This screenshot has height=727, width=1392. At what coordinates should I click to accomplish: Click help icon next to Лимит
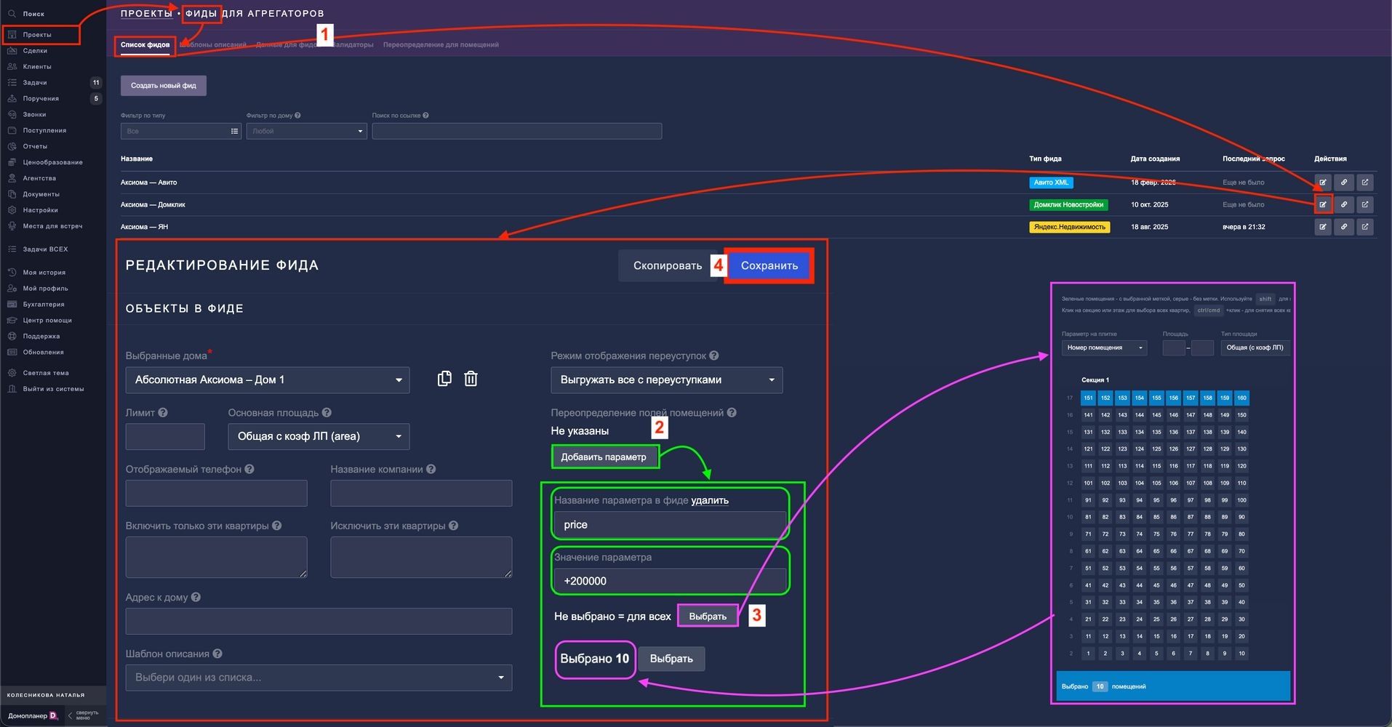coord(163,413)
